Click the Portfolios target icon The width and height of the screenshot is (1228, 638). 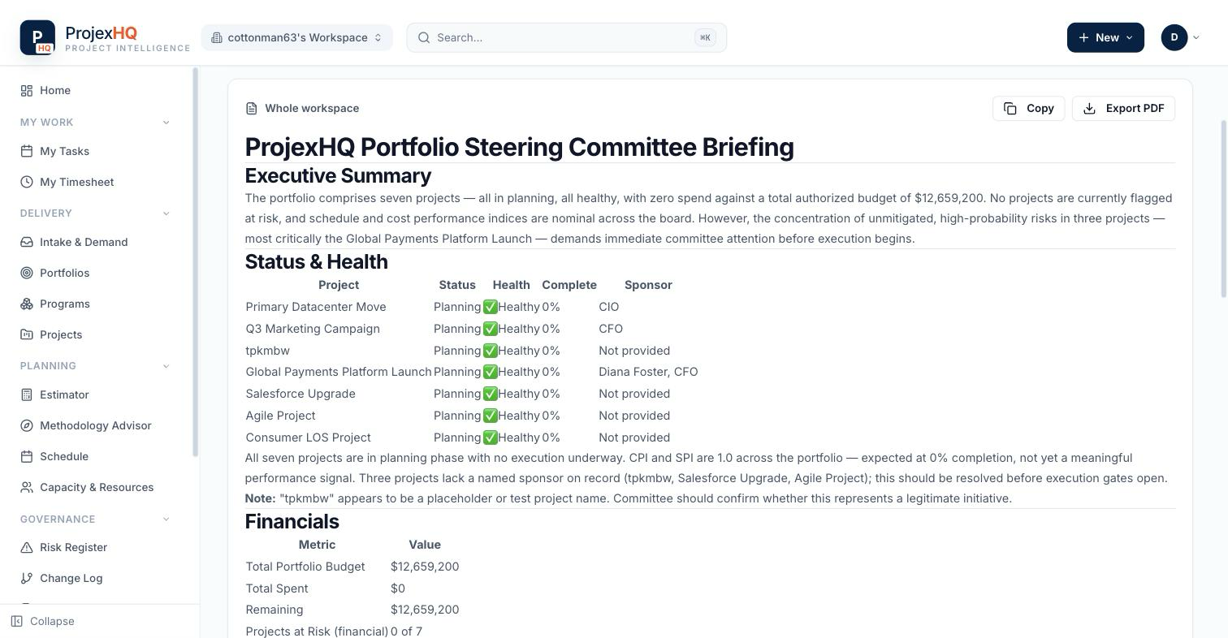point(27,273)
